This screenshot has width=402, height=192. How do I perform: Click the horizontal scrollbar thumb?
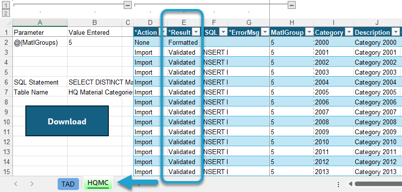pyautogui.click(x=378, y=184)
